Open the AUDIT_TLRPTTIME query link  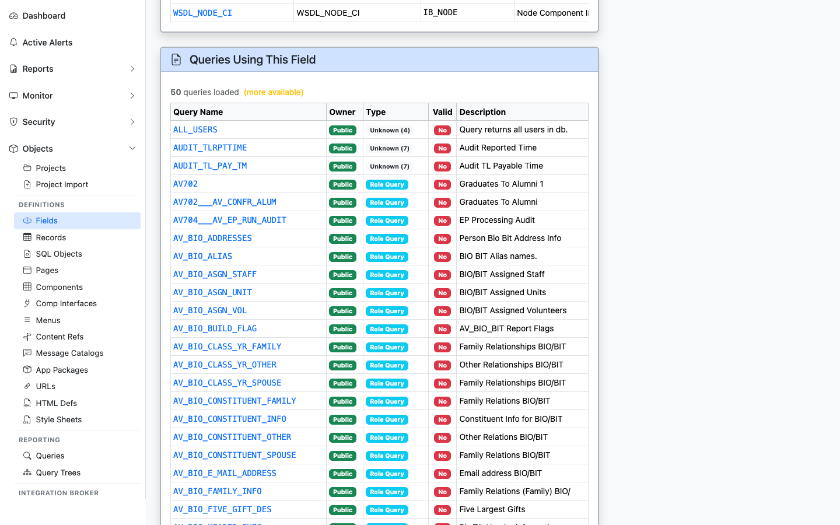(x=210, y=148)
